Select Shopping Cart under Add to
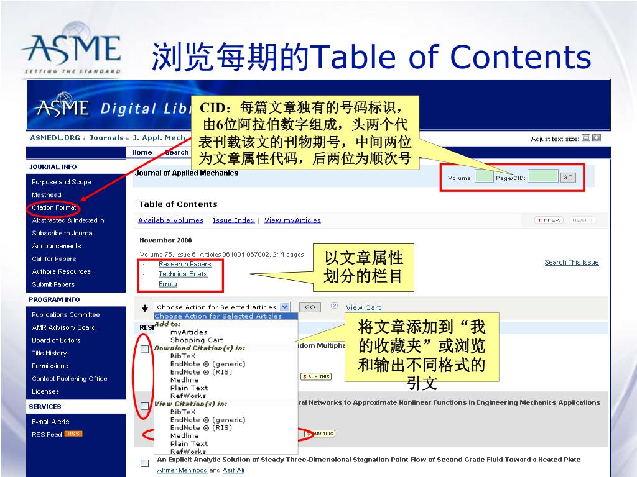 tap(197, 340)
